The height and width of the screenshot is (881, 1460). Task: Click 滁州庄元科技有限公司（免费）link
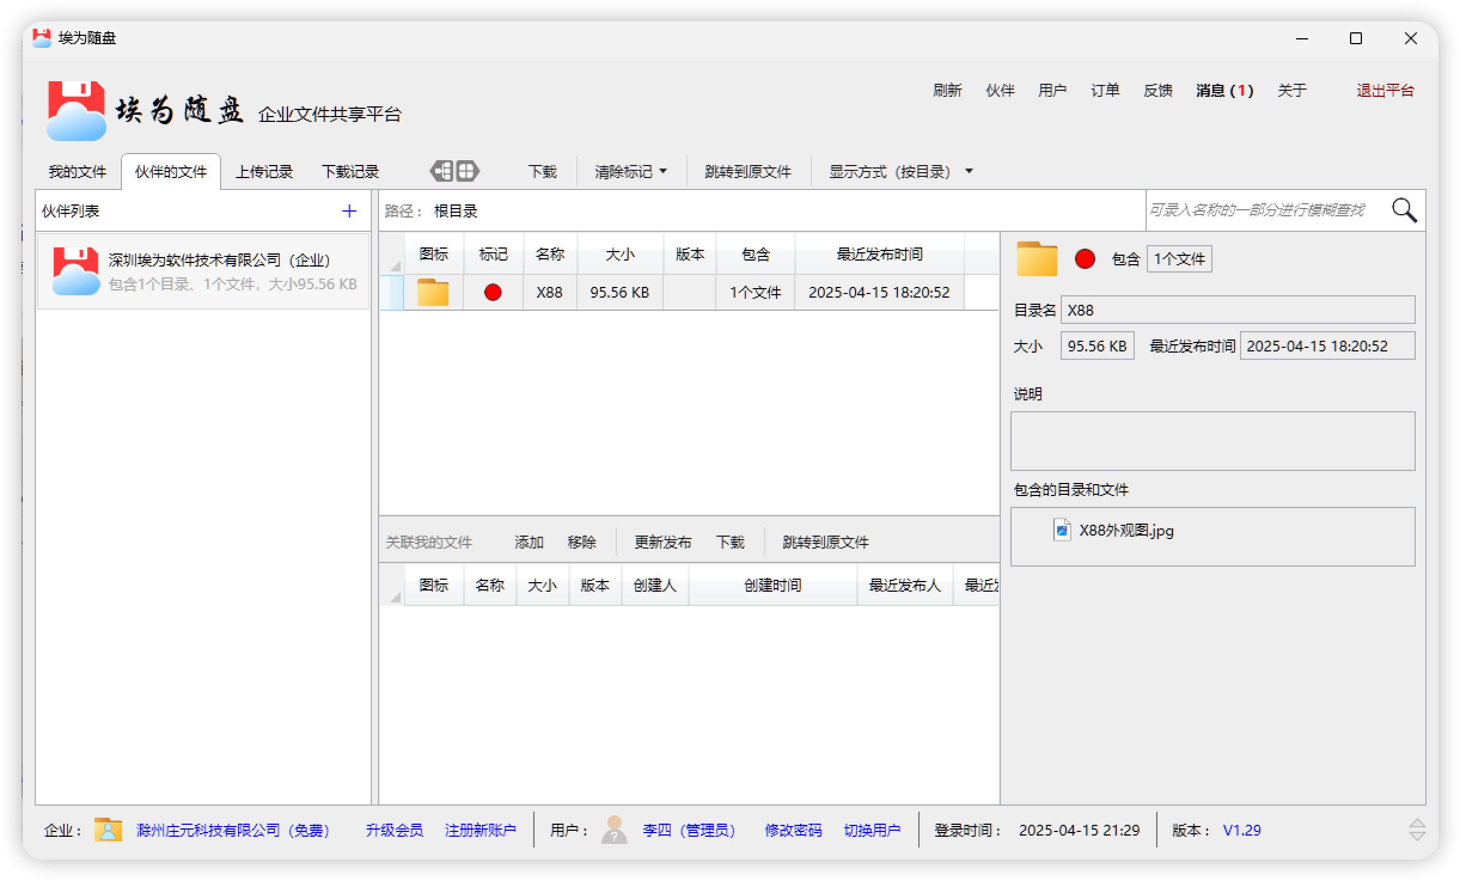pyautogui.click(x=233, y=830)
